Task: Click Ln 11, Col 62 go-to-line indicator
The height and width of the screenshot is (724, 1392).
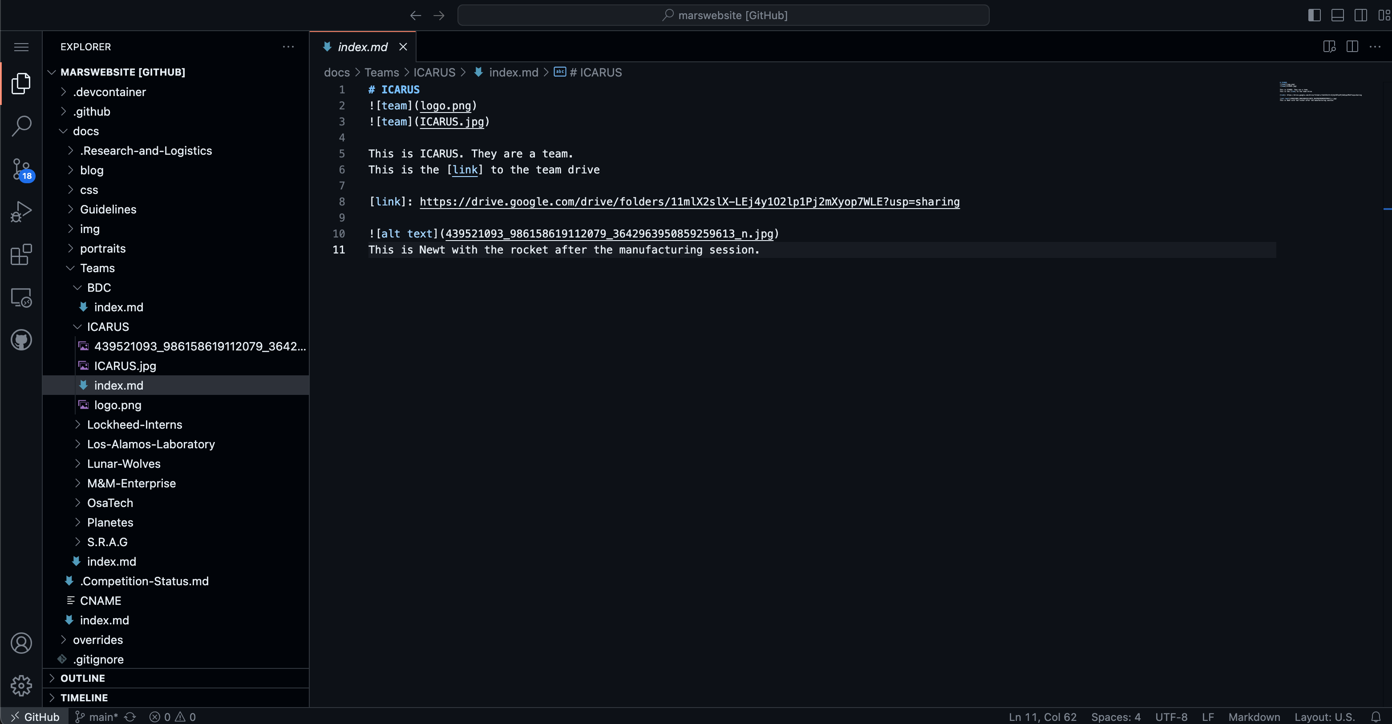Action: coord(1042,716)
